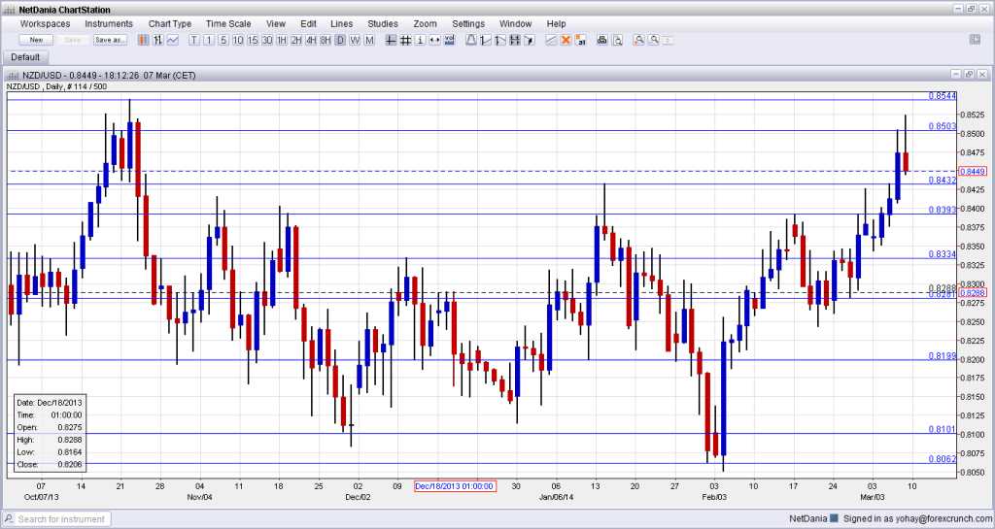
Task: Switch to Weekly (W) time scale
Action: pyautogui.click(x=355, y=40)
